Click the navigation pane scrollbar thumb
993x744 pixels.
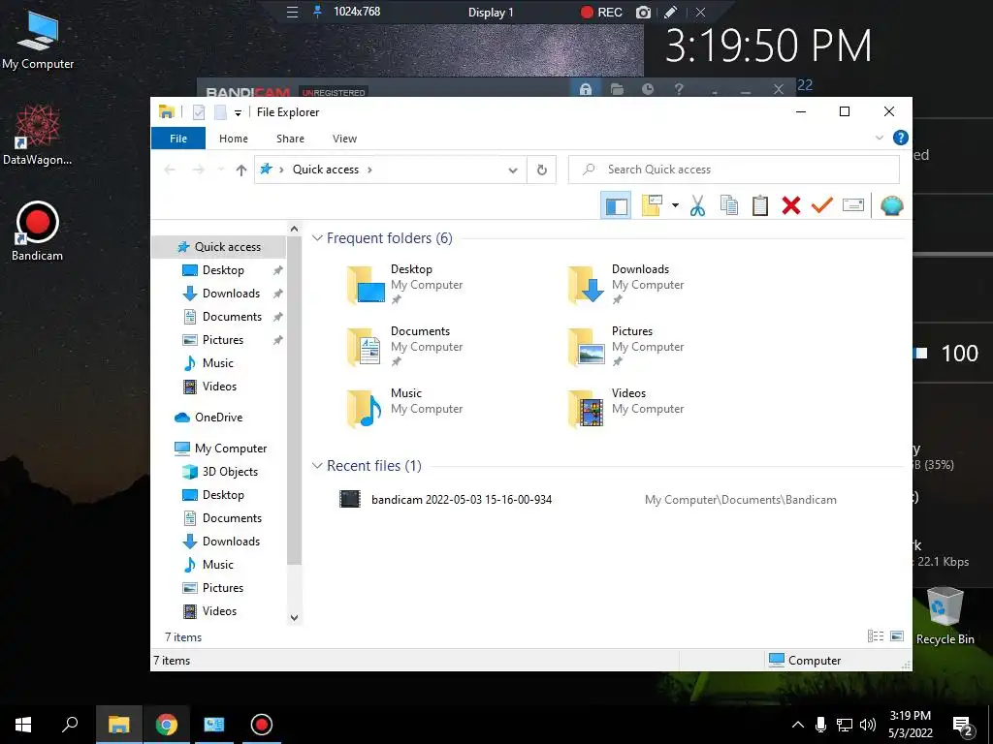(x=294, y=402)
